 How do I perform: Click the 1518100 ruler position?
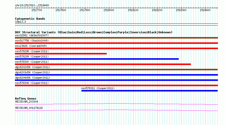(133, 10)
